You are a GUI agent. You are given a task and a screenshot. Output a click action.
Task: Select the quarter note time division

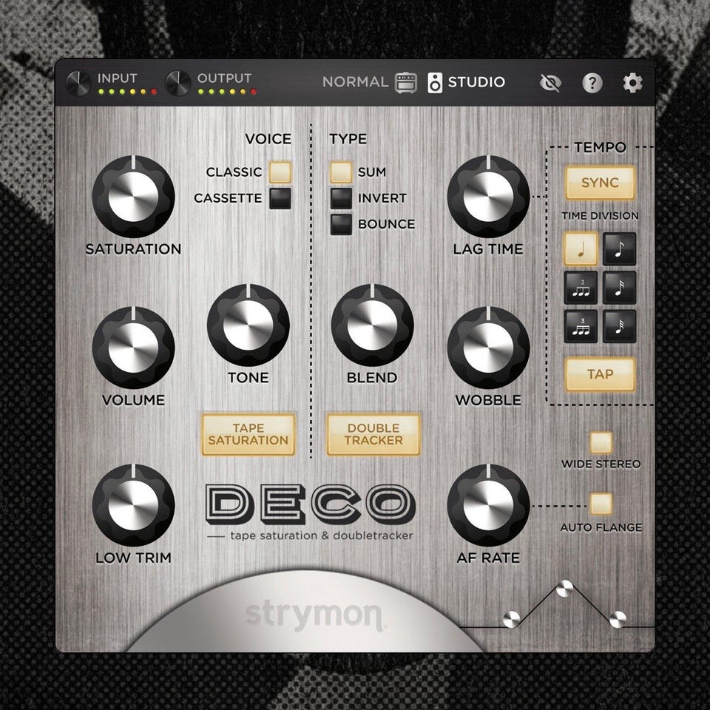coord(581,249)
